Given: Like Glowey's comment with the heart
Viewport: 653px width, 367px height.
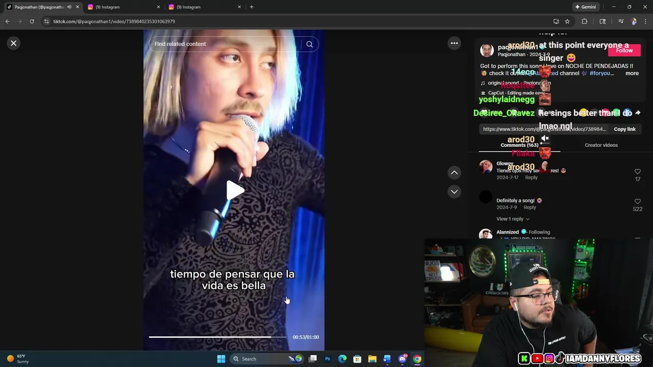Looking at the screenshot, I should [637, 172].
